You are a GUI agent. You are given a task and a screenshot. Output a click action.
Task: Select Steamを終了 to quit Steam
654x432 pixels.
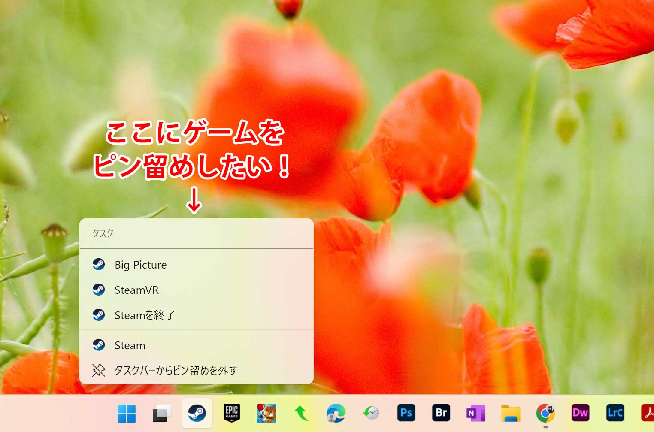coord(144,315)
